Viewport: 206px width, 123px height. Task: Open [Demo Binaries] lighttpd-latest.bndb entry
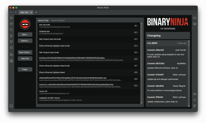tap(89, 66)
